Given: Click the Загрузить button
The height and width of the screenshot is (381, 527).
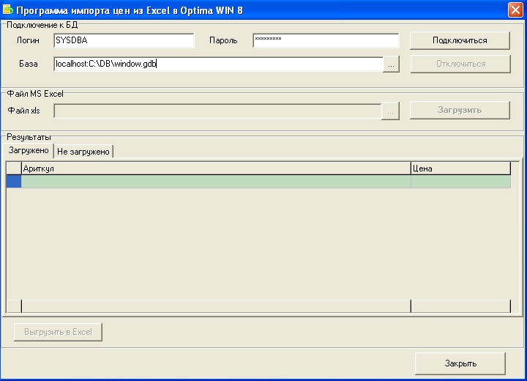Looking at the screenshot, I should (460, 110).
